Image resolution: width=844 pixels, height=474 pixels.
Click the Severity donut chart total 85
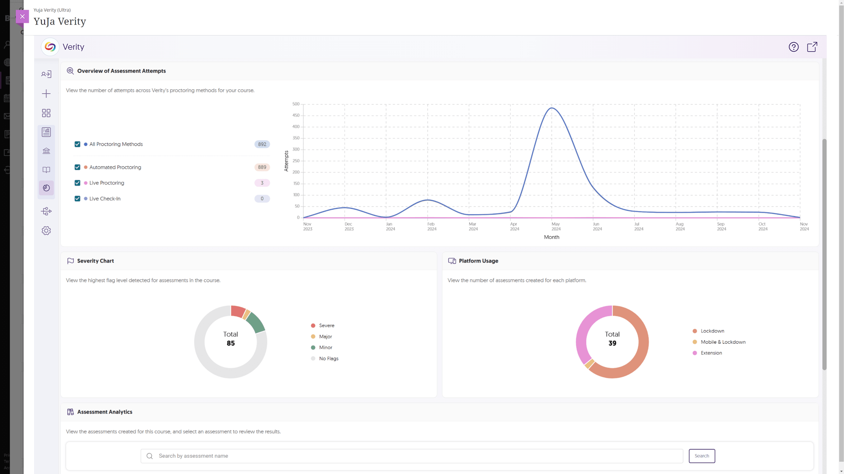[230, 339]
